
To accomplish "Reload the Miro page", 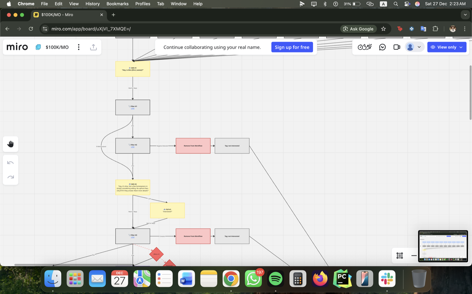I will (x=31, y=29).
